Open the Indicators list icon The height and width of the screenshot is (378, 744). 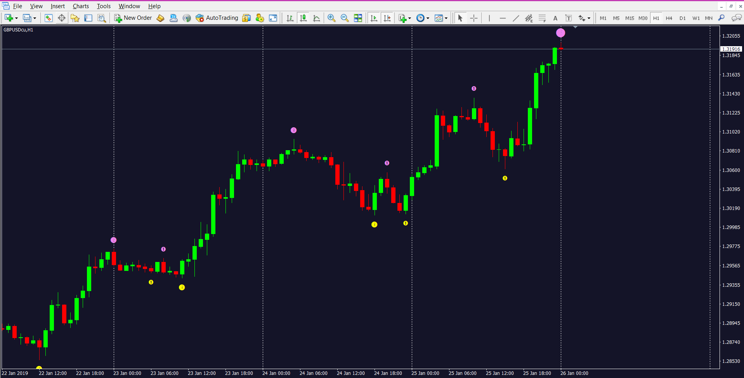pyautogui.click(x=402, y=18)
